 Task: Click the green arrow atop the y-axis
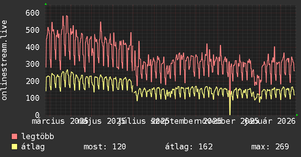(x=46, y=4)
